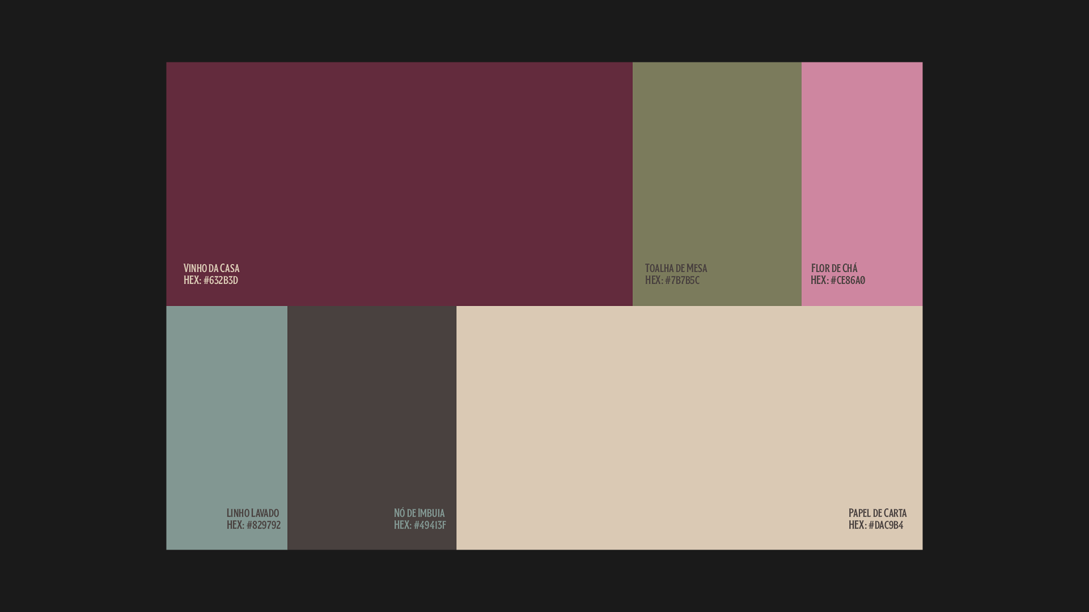Click the 'TOALHA DE MESA' label
The width and height of the screenshot is (1089, 612).
pos(676,268)
